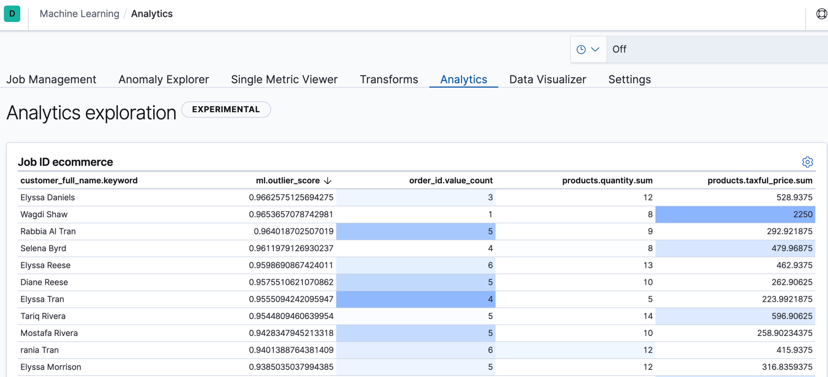Viewport: 828px width, 377px height.
Task: Sort by the products.quantity.sum column header
Action: tap(607, 180)
